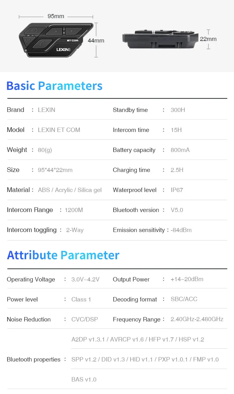The width and height of the screenshot is (234, 394).
Task: Click the ET COM label on the device
Action: pos(72,40)
